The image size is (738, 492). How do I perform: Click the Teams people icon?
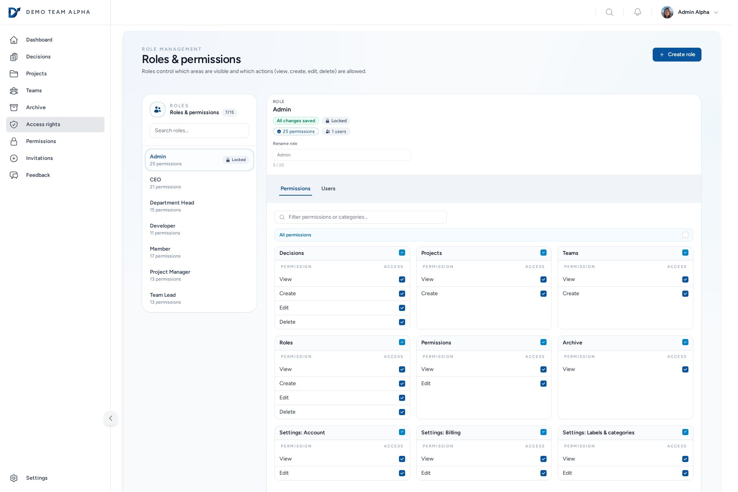point(14,91)
